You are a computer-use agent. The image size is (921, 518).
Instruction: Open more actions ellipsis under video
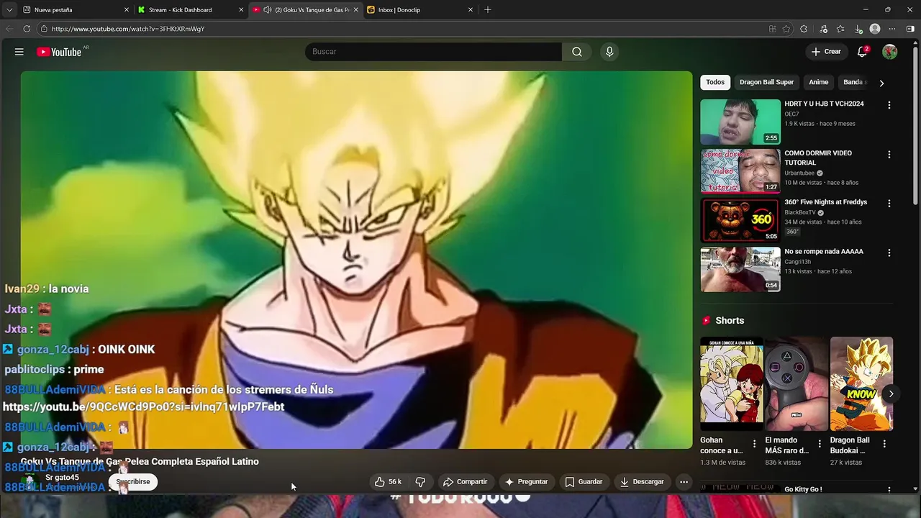[684, 482]
